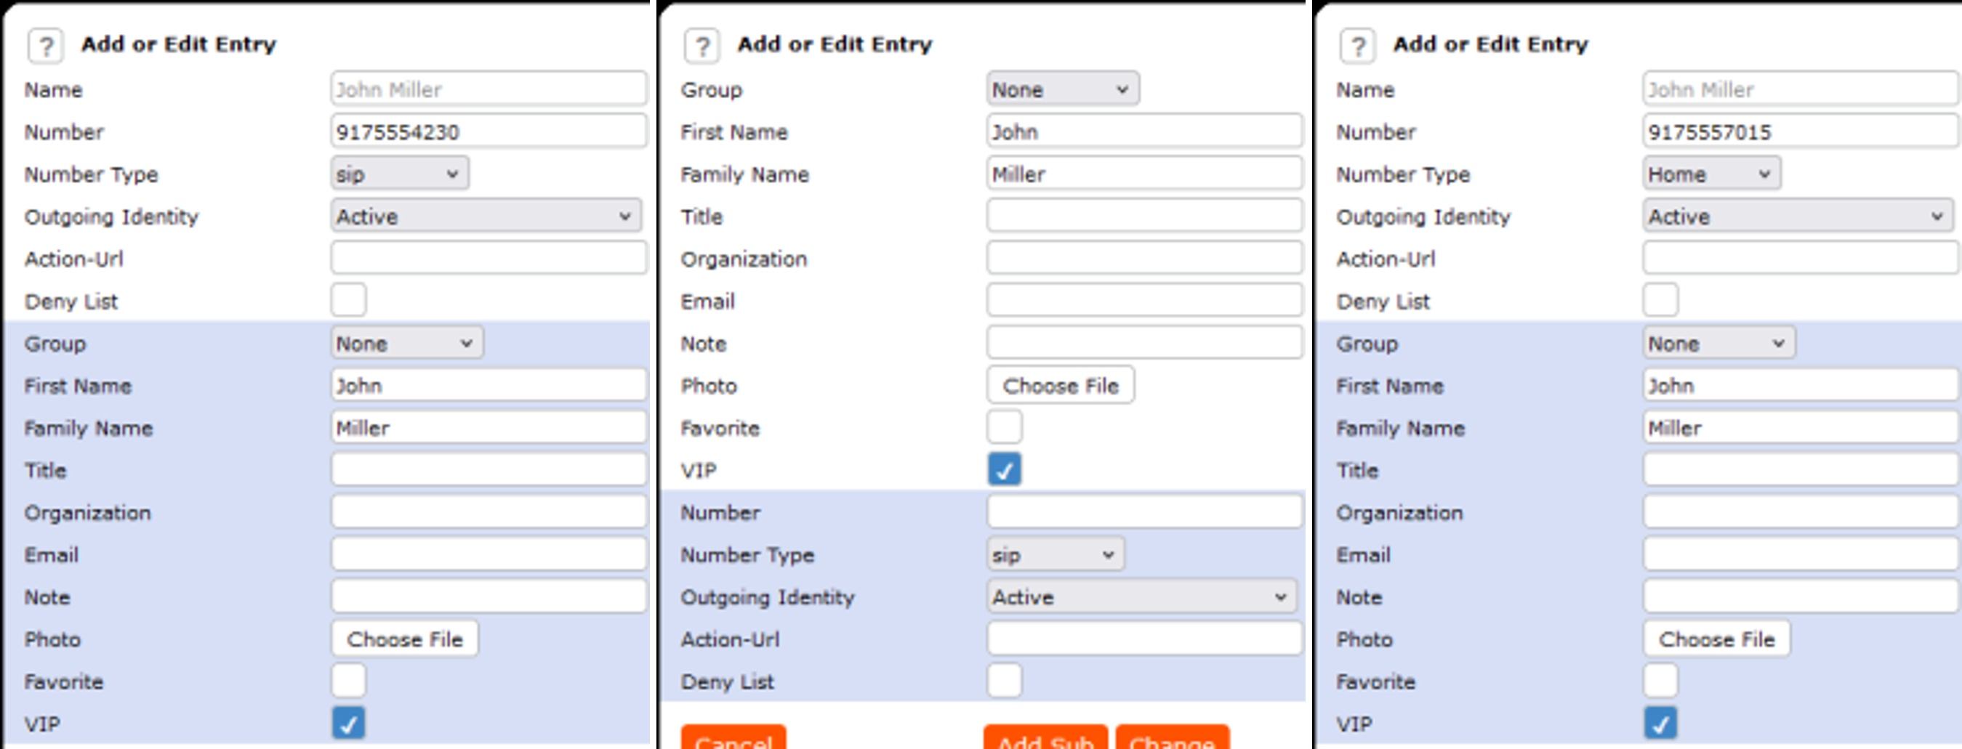Click the empty Number field above sip dropdown
This screenshot has width=1962, height=749.
click(x=1143, y=512)
